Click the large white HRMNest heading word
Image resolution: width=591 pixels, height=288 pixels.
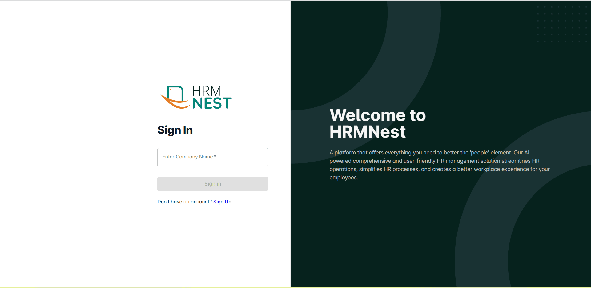[367, 132]
